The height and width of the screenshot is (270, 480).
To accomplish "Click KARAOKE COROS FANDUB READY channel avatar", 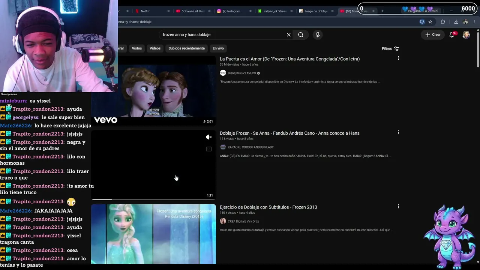I will pyautogui.click(x=223, y=147).
